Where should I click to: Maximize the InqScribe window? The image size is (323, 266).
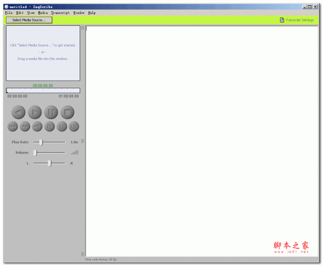click(310, 6)
